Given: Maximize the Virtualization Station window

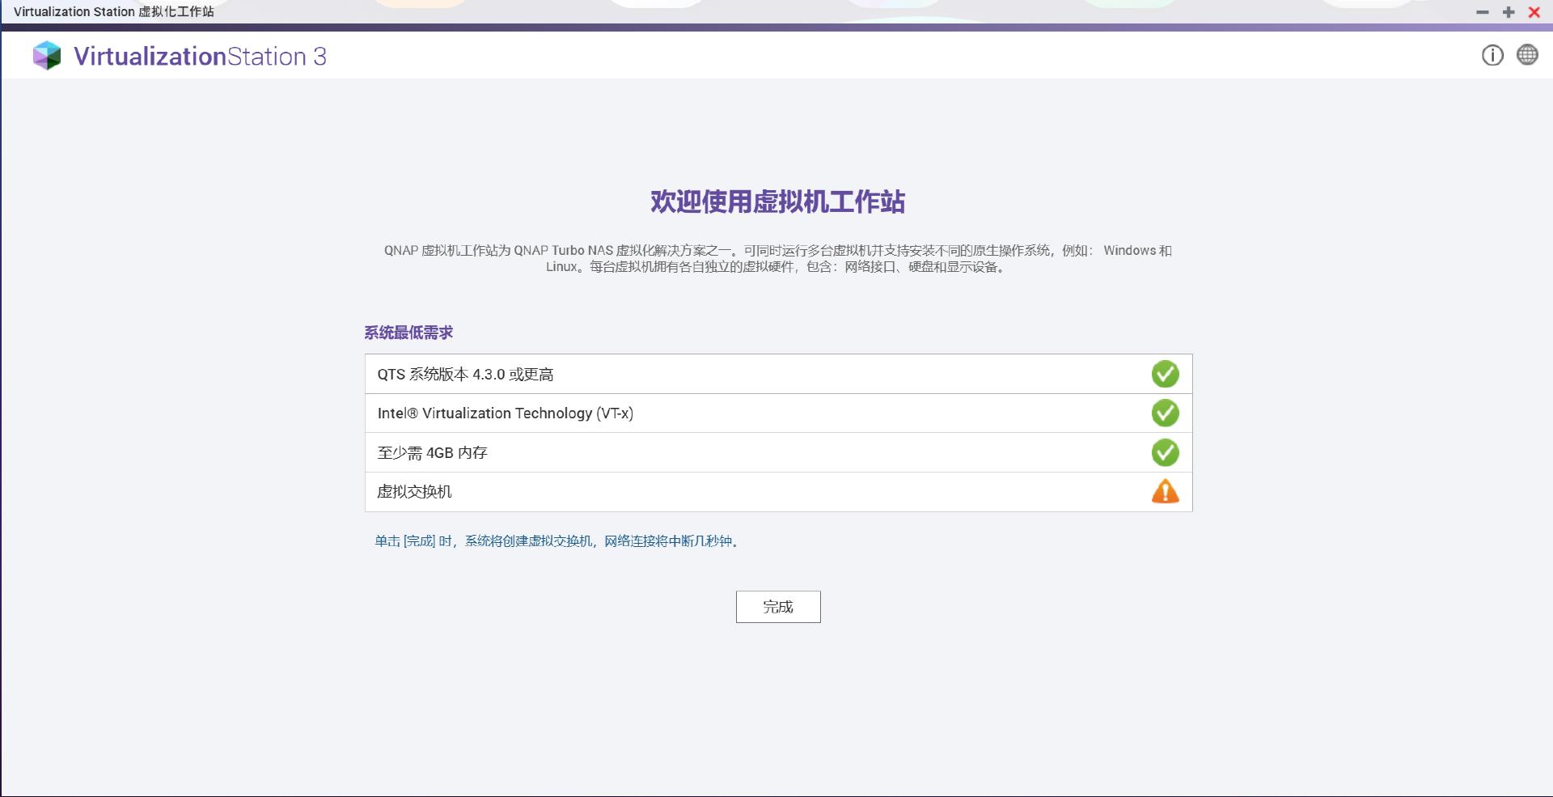Looking at the screenshot, I should [1508, 12].
